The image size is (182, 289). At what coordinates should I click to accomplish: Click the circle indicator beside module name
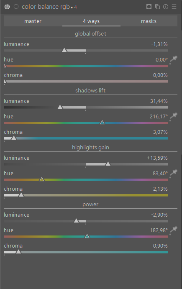pos(16,7)
